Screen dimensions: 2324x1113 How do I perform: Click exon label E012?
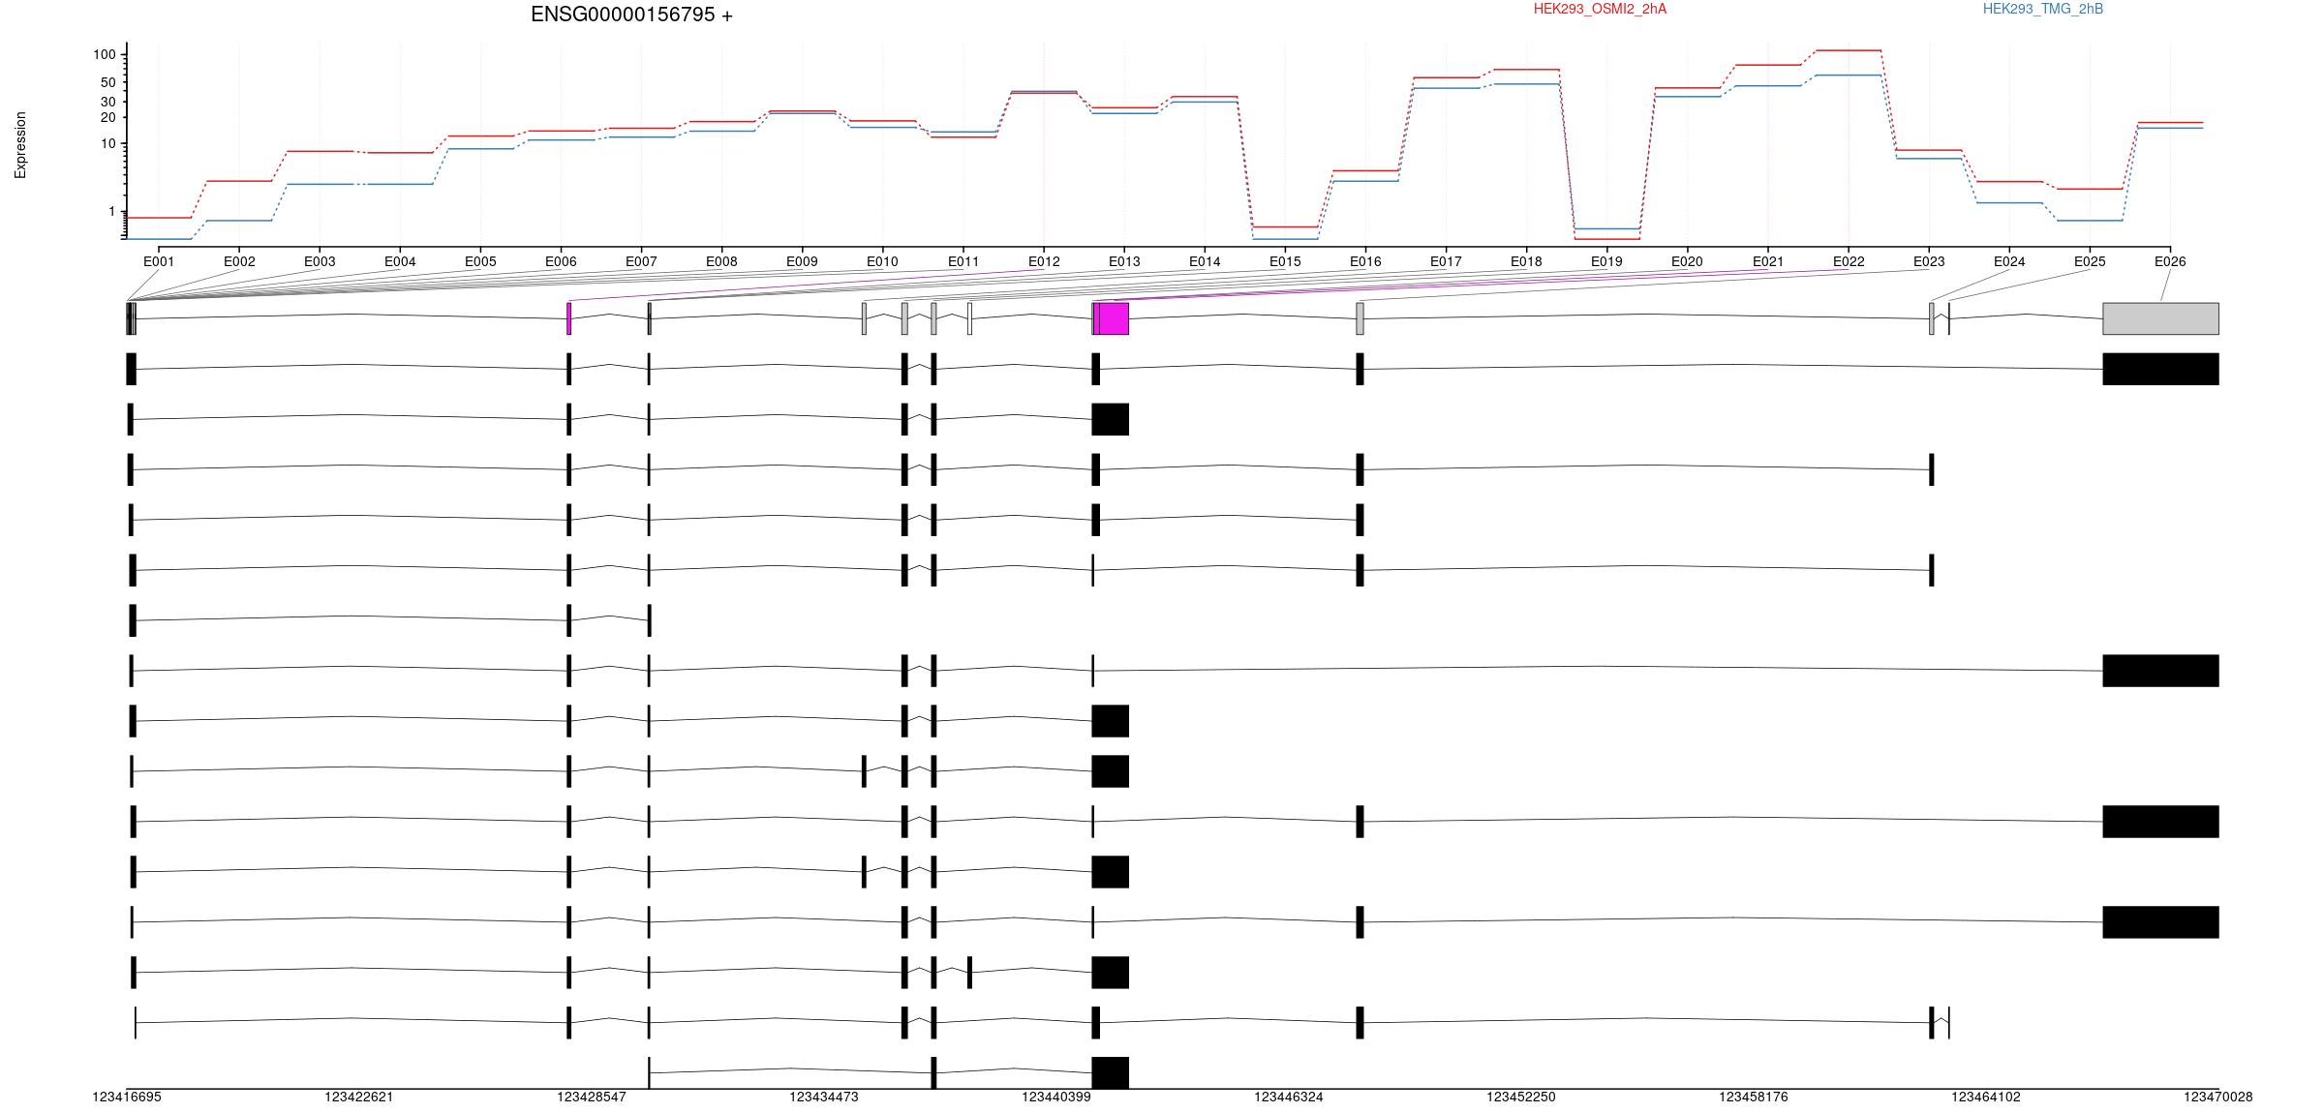point(1044,261)
